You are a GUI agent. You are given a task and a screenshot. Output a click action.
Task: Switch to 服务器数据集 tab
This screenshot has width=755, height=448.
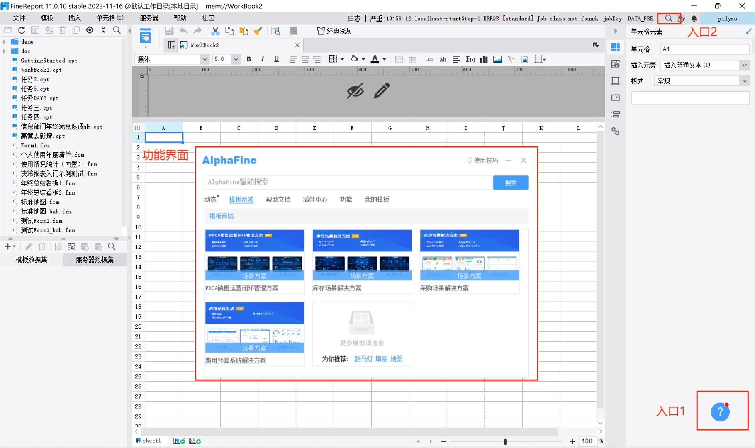coord(95,260)
